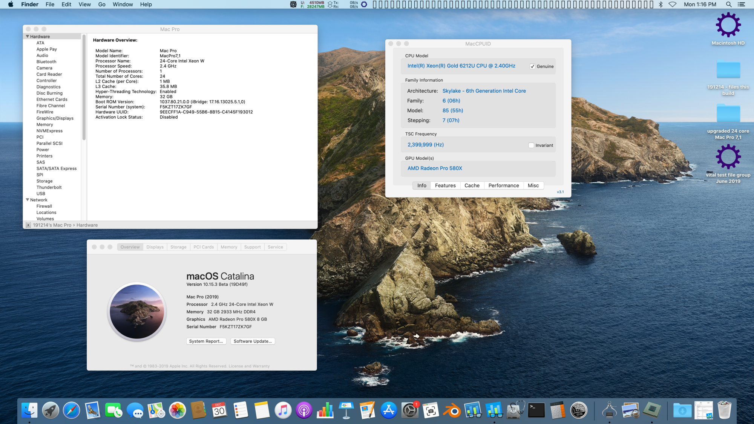Switch to the Performance tab in MacCPUID
Image resolution: width=754 pixels, height=424 pixels.
[504, 185]
